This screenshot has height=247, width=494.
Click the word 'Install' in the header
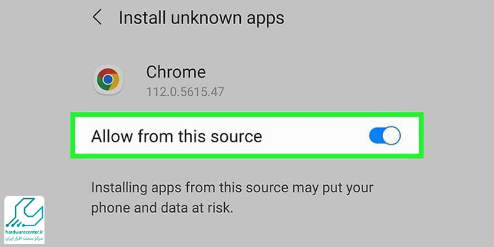(x=143, y=18)
